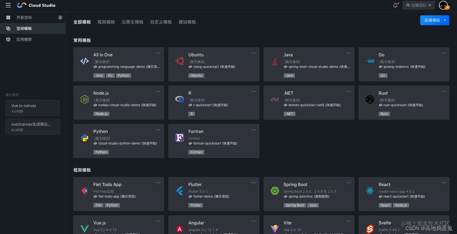
Task: Open 开发空间 in the sidebar
Action: tap(33, 18)
